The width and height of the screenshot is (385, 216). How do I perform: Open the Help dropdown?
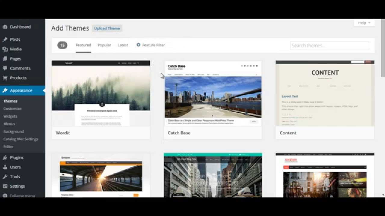pyautogui.click(x=364, y=23)
